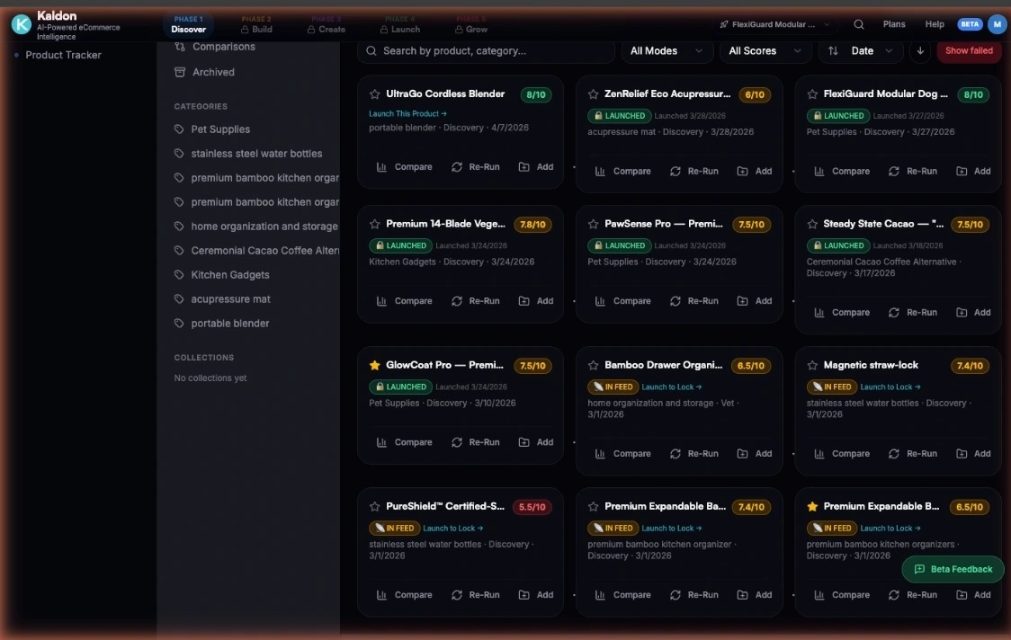Star the Premium 14-Blade Vege card
Image resolution: width=1011 pixels, height=640 pixels.
click(x=374, y=224)
